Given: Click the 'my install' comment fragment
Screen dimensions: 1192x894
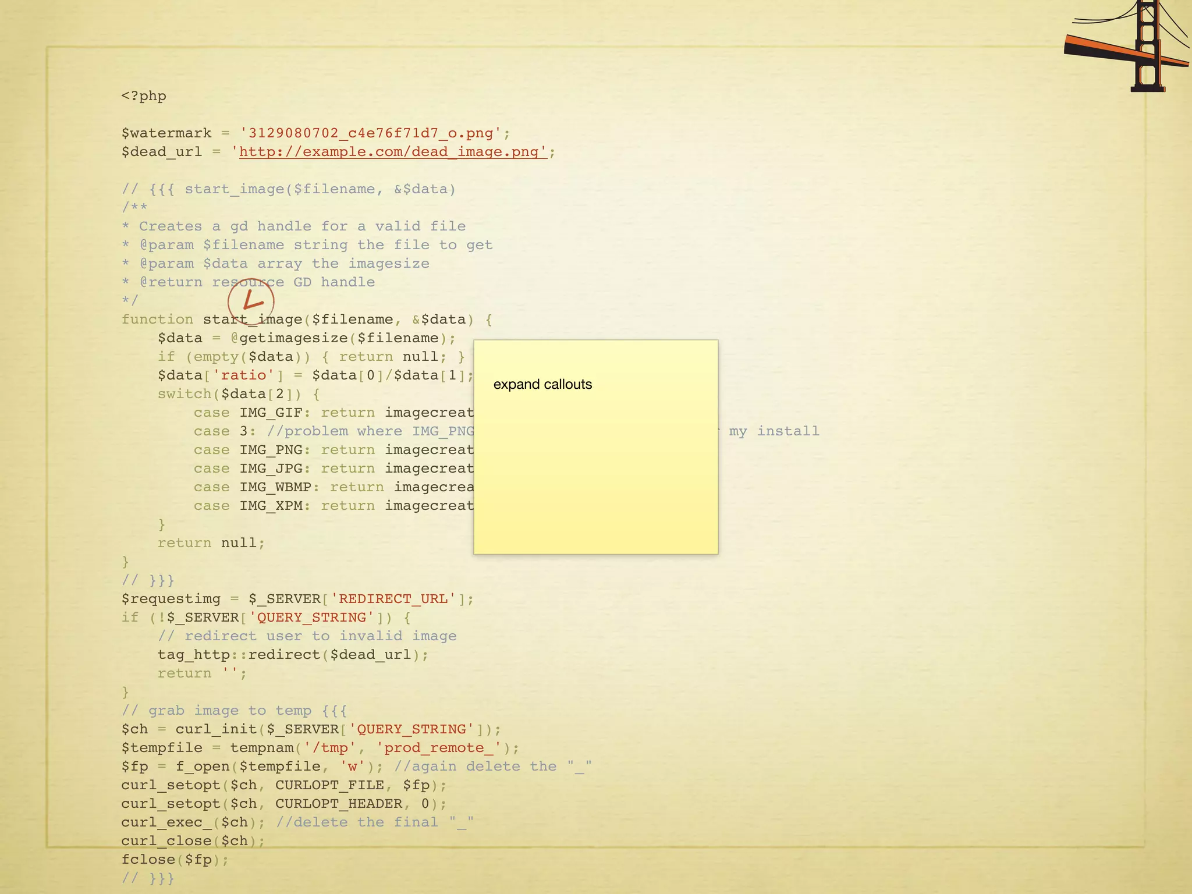Looking at the screenshot, I should (774, 431).
